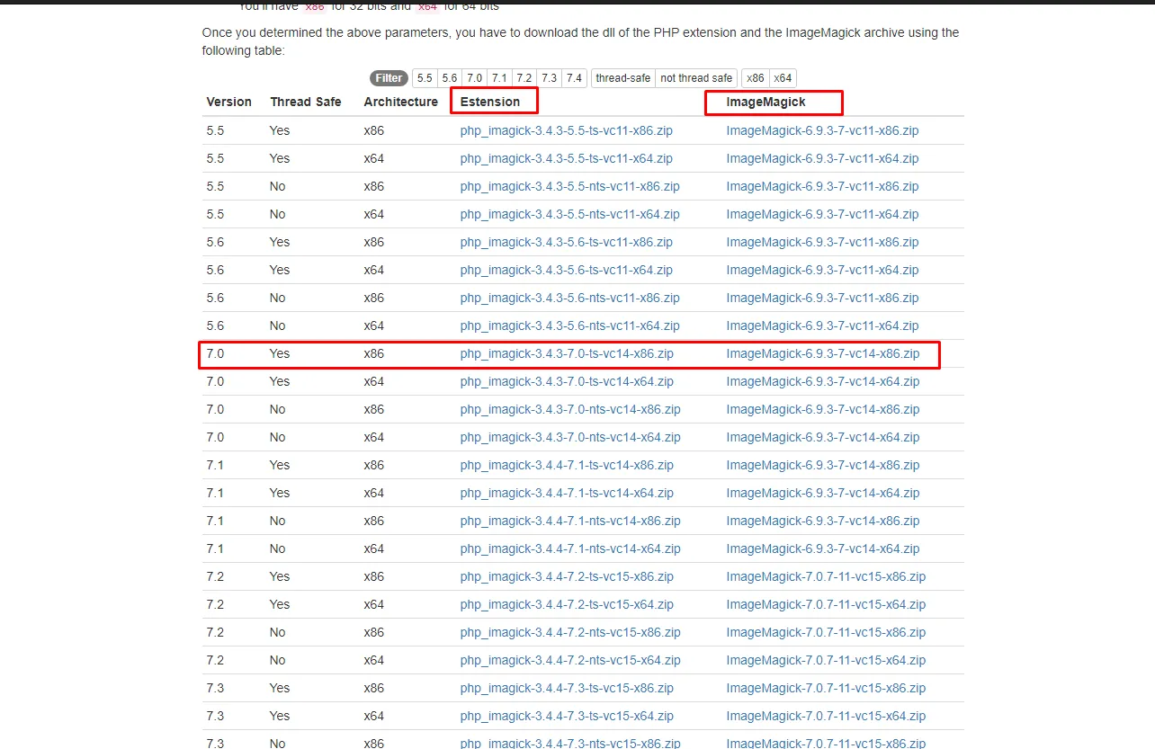Select php_imagick-3.4.4-7.2-nts-vc15-x64.zip
Viewport: 1155px width, 749px height.
570,660
